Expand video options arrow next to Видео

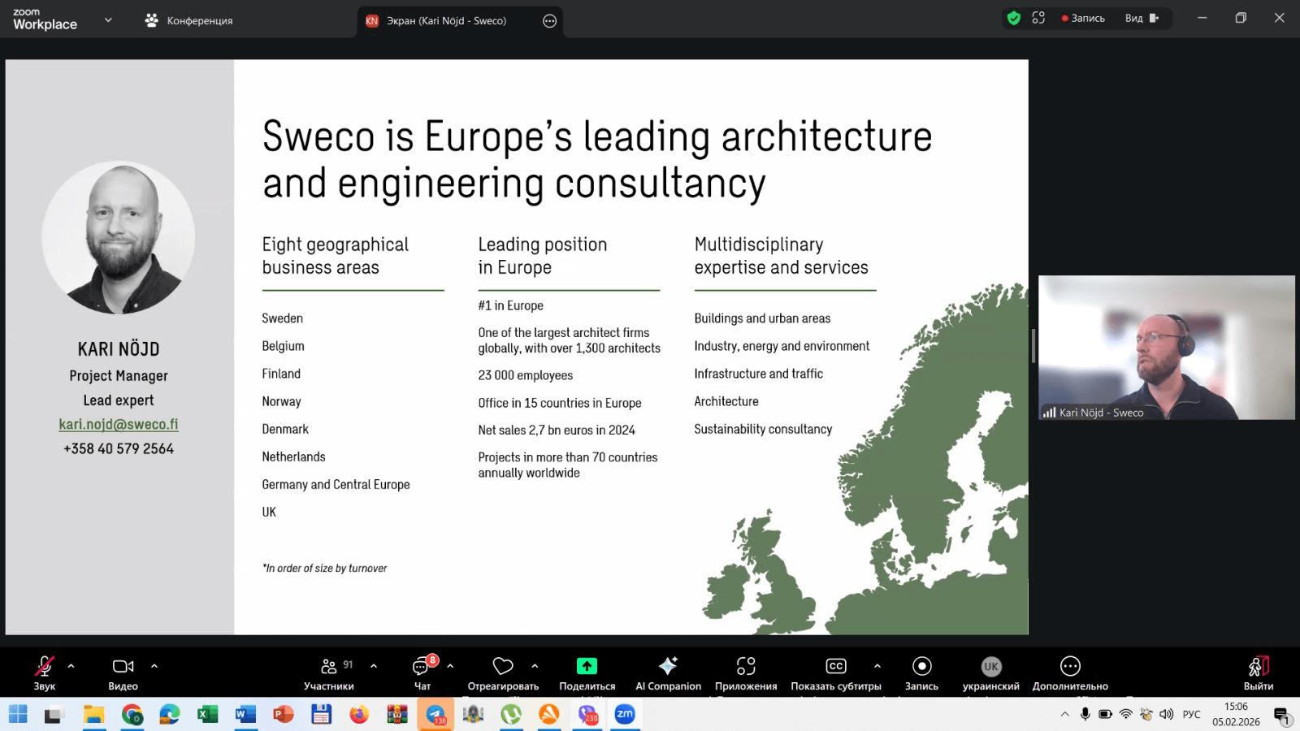pos(154,666)
